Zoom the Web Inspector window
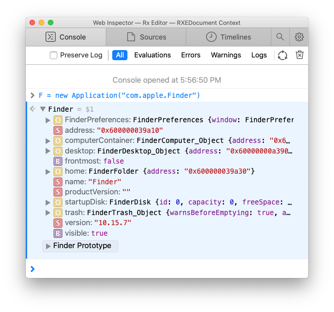This screenshot has height=312, width=334. 51,23
